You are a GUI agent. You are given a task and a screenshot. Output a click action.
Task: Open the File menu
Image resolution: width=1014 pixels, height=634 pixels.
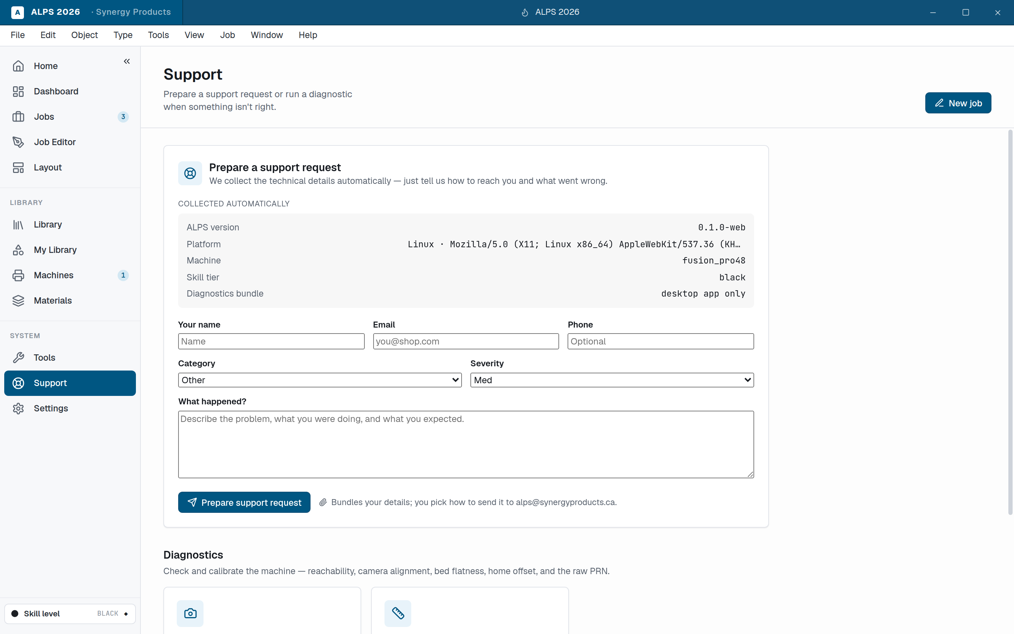(x=18, y=35)
